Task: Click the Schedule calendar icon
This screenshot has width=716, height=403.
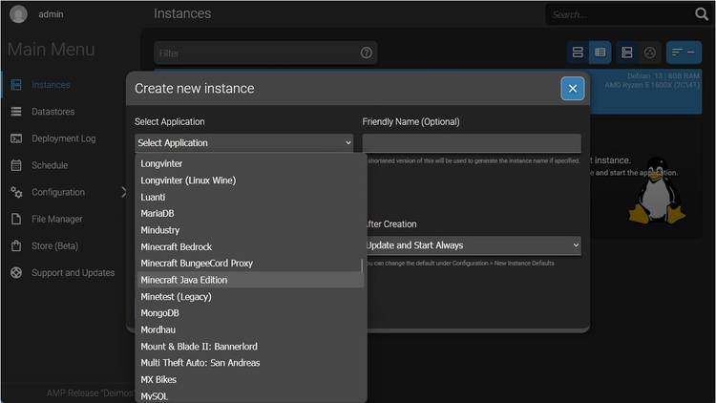Action: point(16,165)
